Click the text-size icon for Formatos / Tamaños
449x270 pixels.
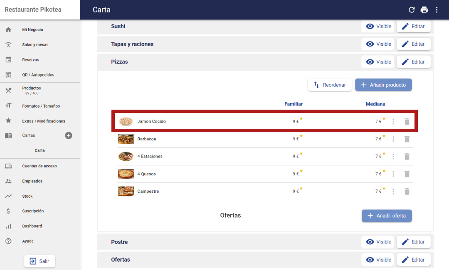point(8,106)
